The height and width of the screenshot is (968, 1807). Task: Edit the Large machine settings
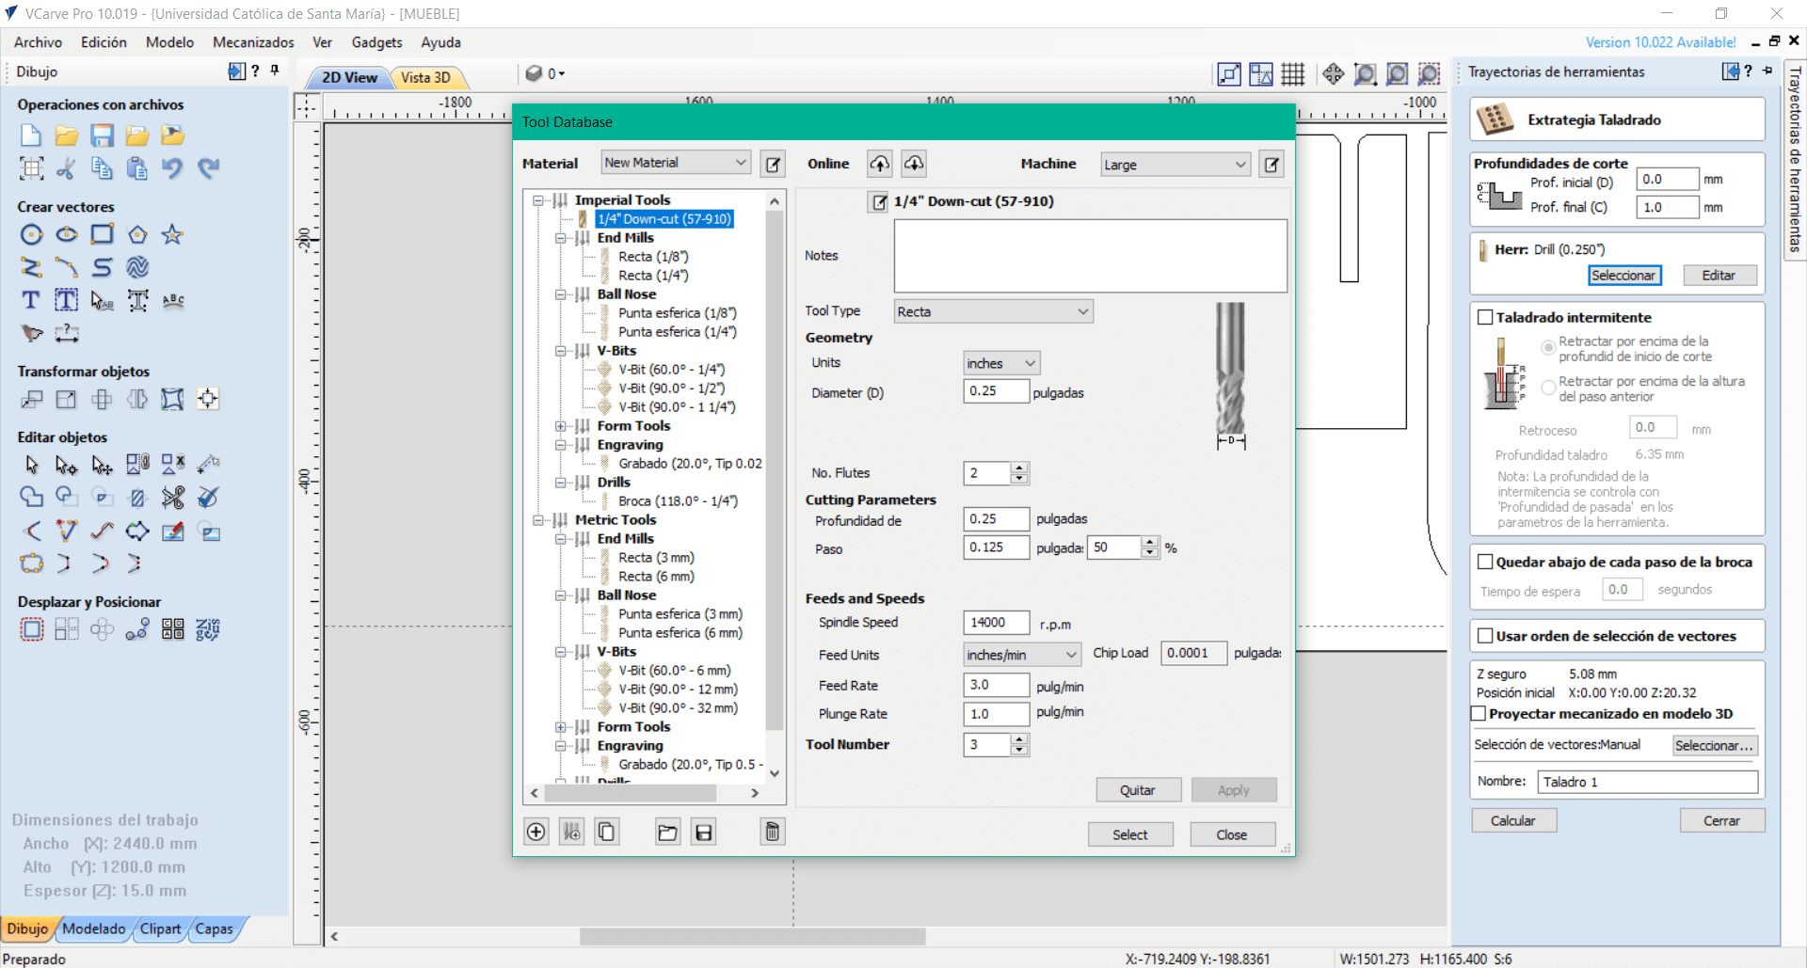coord(1271,165)
